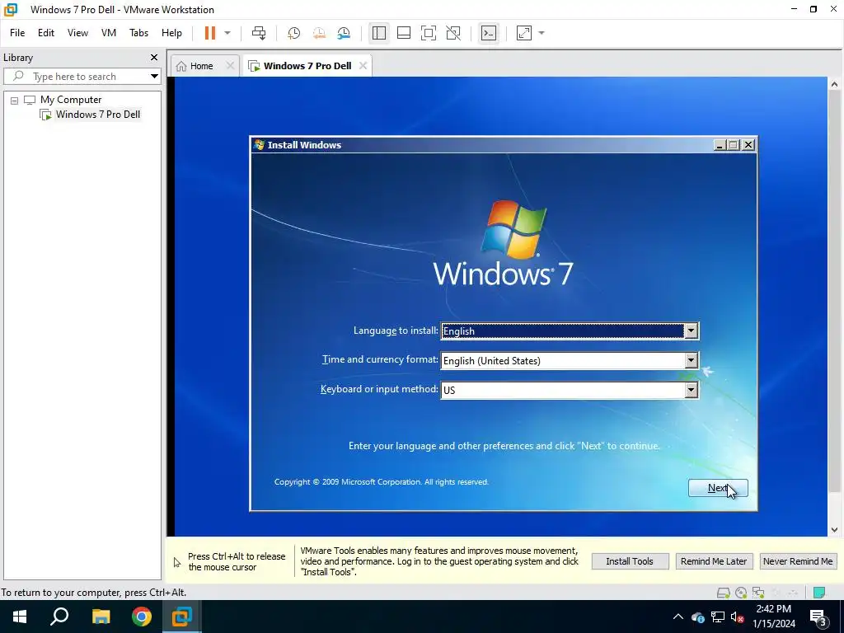Collapse the My Computer tree node
The image size is (844, 633).
(x=15, y=100)
